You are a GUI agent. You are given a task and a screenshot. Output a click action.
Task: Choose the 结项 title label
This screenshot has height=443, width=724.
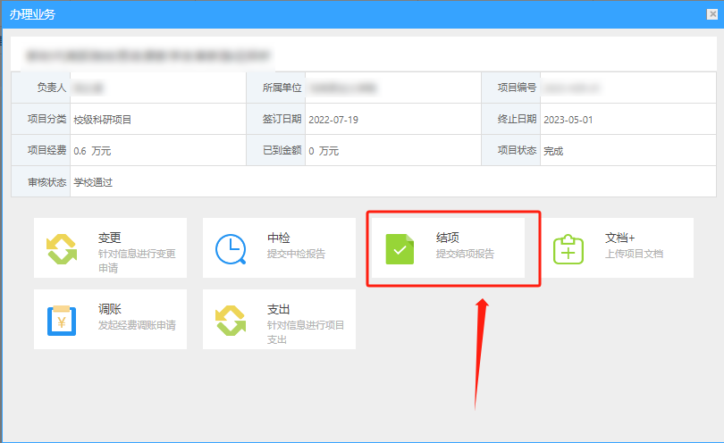(448, 238)
